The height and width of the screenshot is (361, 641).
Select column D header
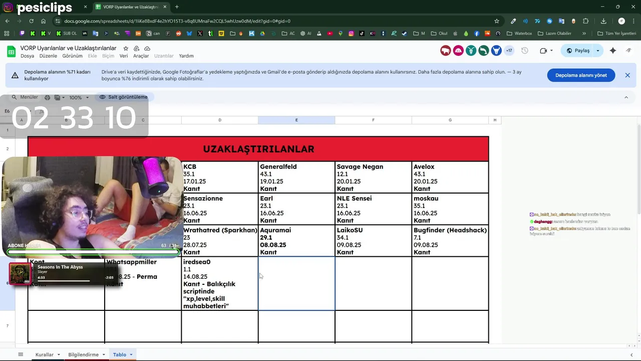tap(220, 120)
